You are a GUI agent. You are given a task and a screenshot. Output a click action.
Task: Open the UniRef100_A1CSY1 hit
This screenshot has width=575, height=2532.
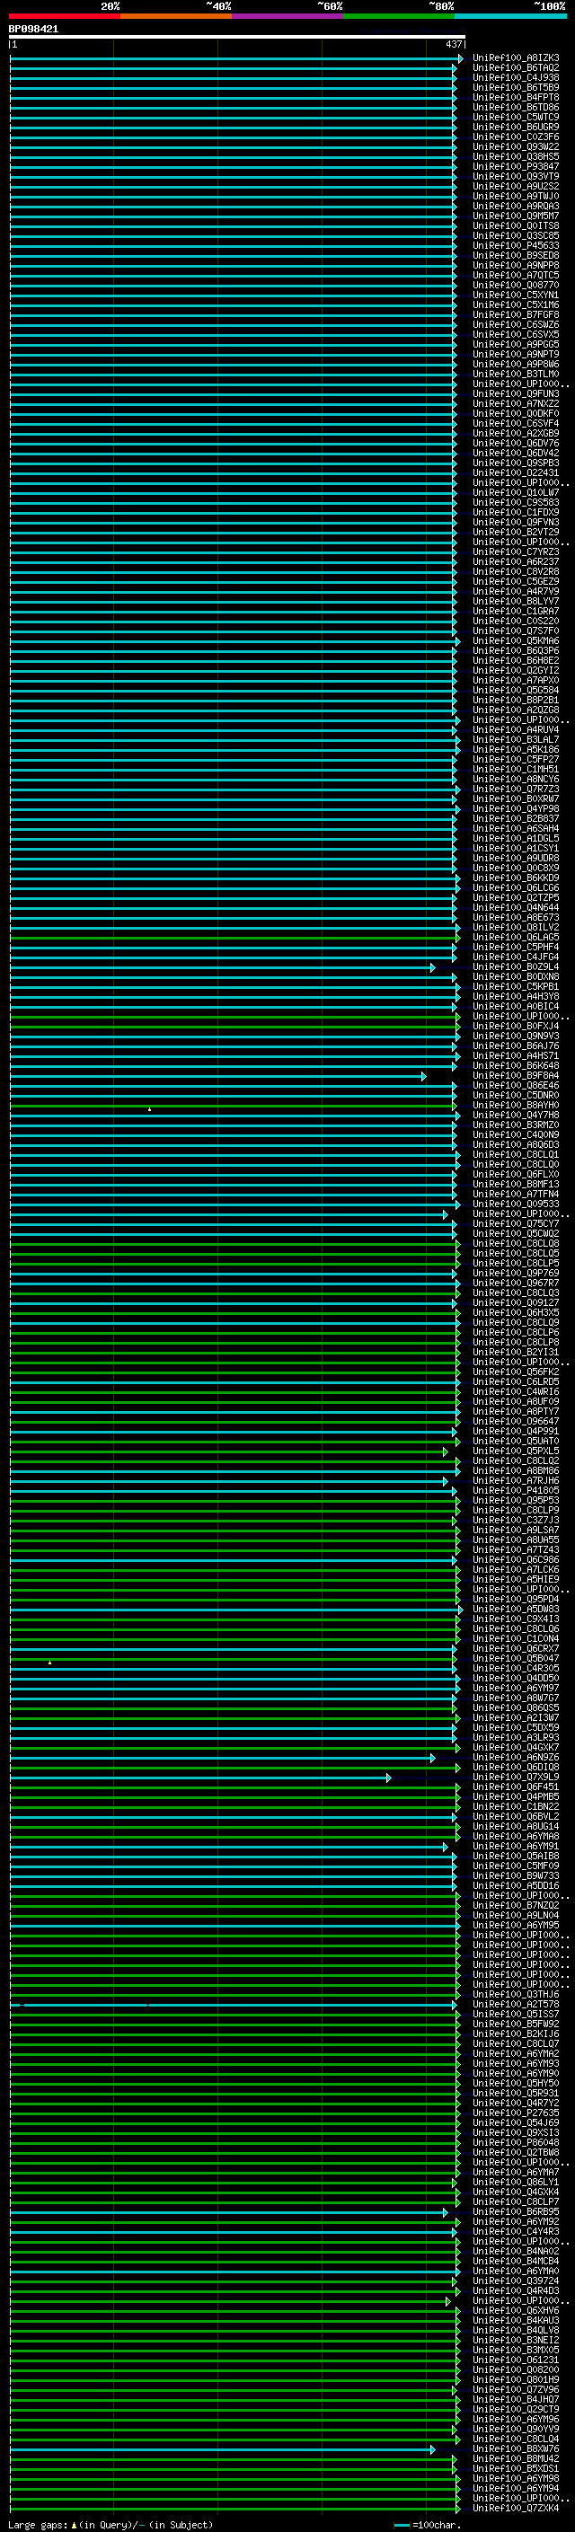(516, 848)
